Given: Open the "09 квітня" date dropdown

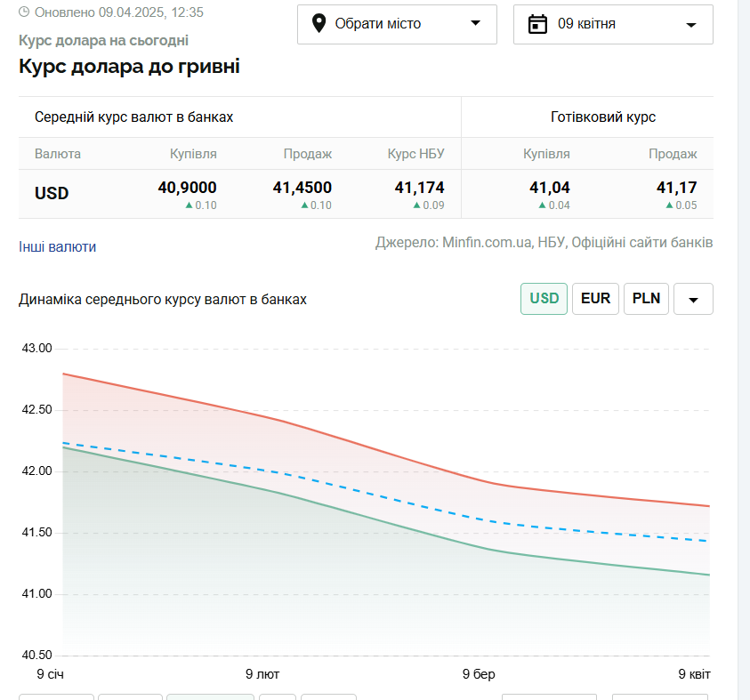Looking at the screenshot, I should (x=613, y=24).
